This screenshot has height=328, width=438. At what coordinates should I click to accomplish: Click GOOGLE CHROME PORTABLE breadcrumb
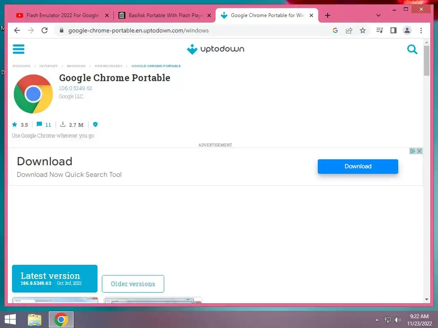[156, 66]
